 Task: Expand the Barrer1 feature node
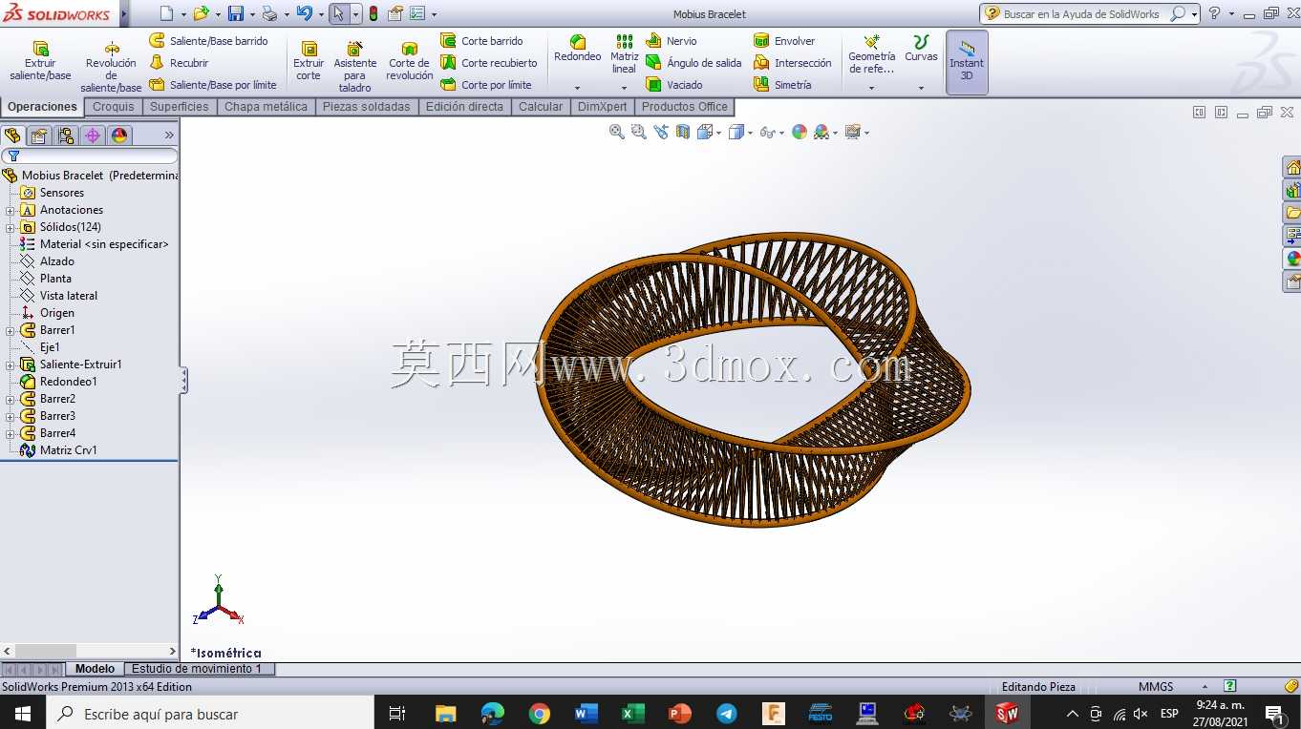pos(10,330)
